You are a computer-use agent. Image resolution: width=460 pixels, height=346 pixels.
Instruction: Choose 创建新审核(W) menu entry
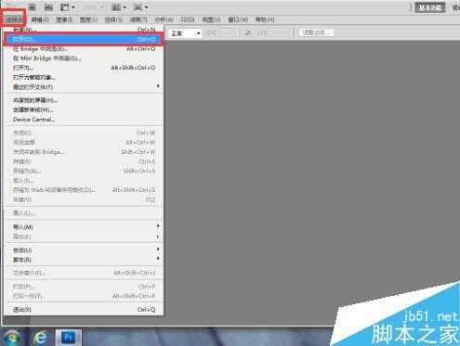tap(84, 109)
